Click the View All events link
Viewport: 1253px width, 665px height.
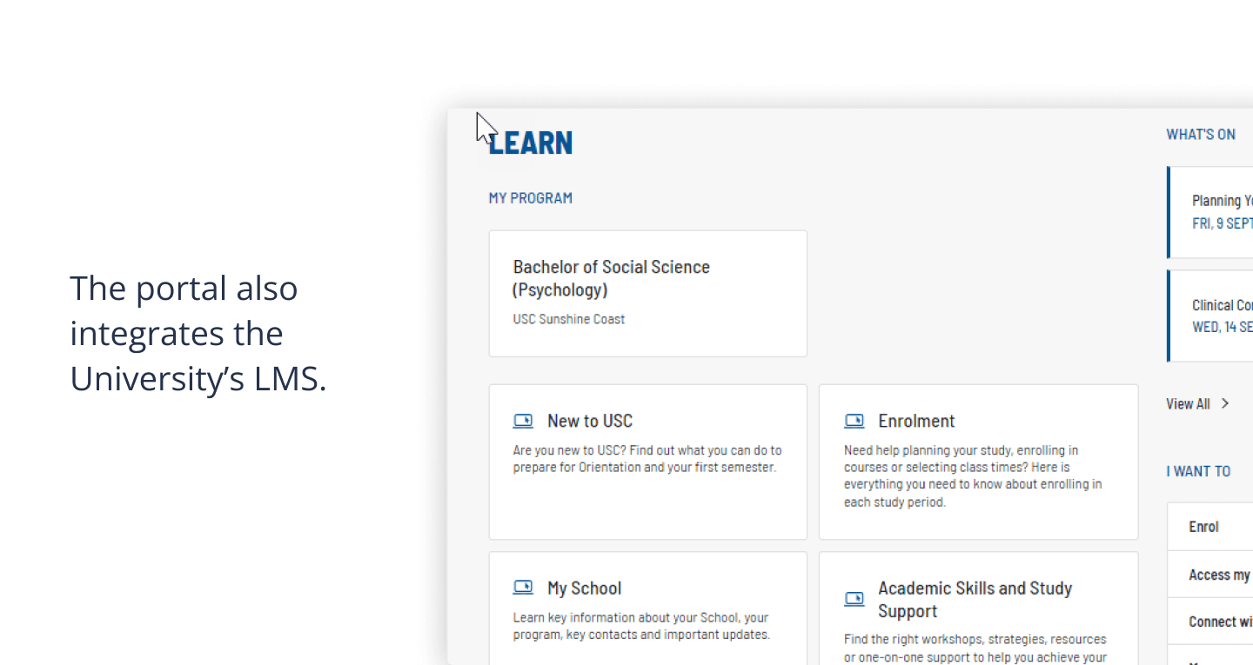click(x=1188, y=403)
